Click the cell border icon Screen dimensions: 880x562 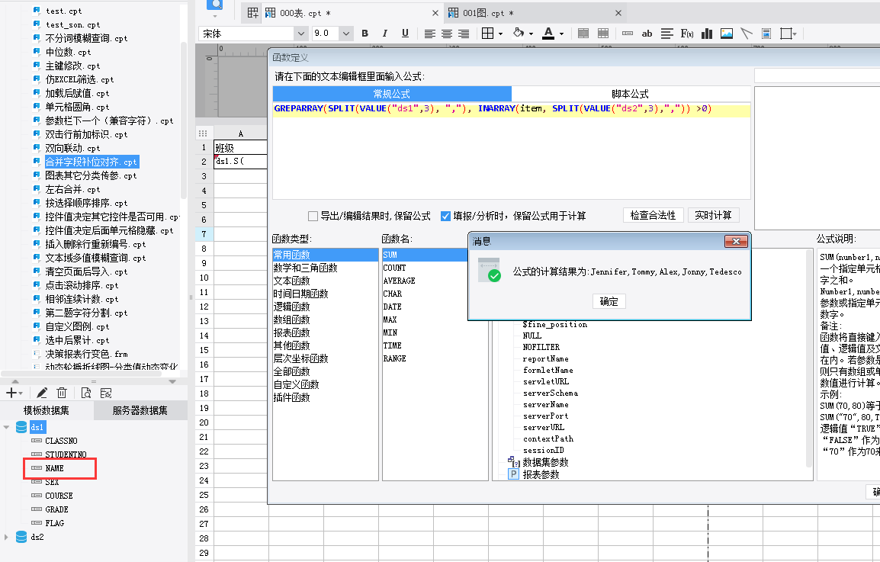488,34
